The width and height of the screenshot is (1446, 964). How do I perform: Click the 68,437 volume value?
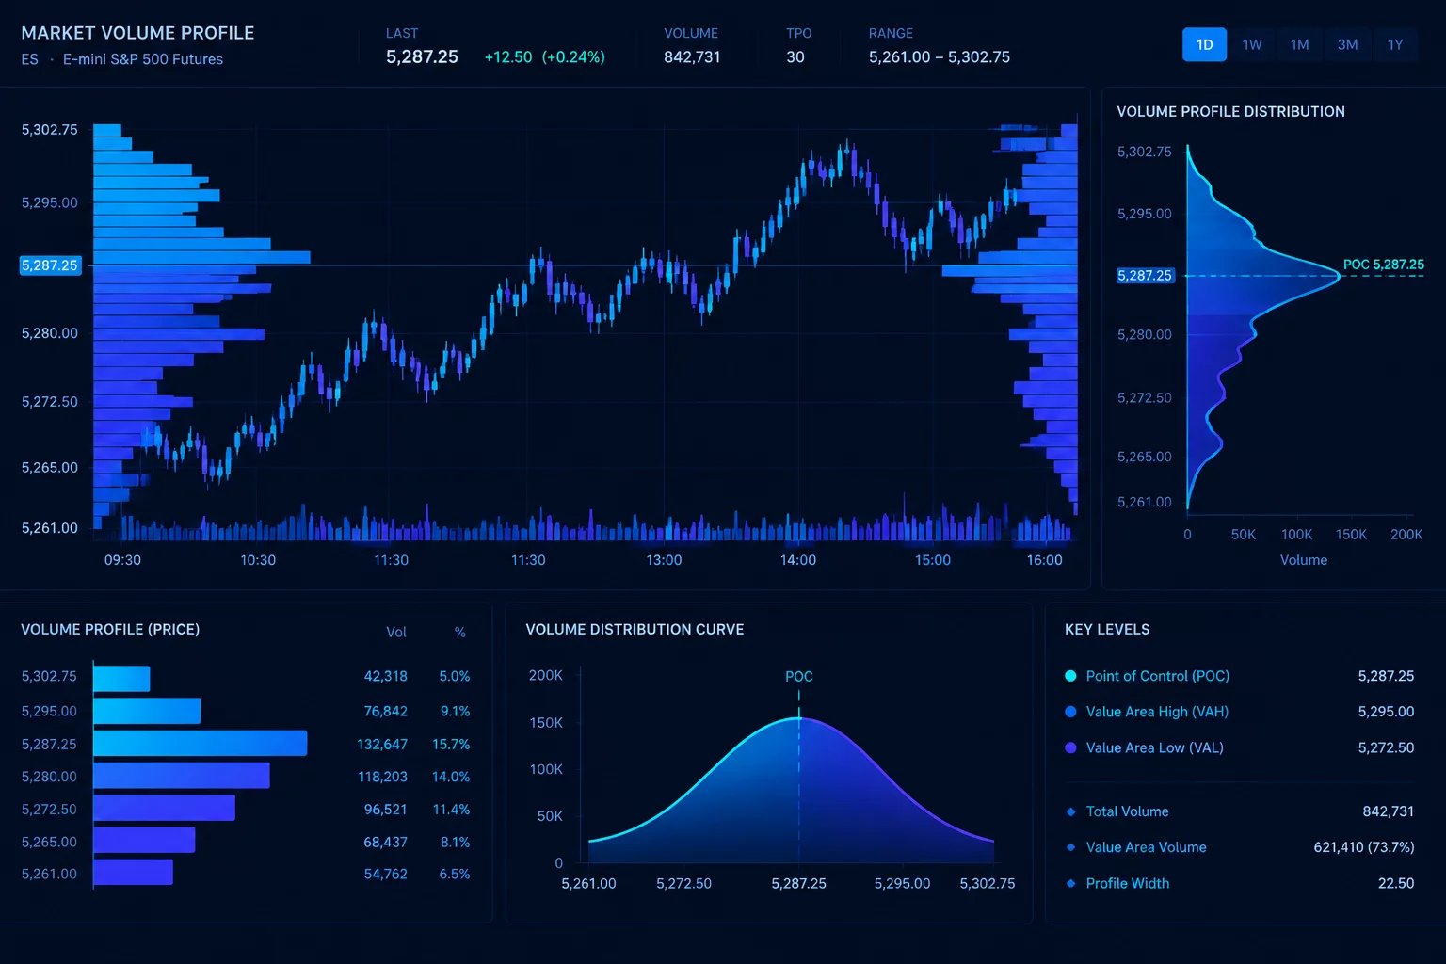click(x=386, y=842)
